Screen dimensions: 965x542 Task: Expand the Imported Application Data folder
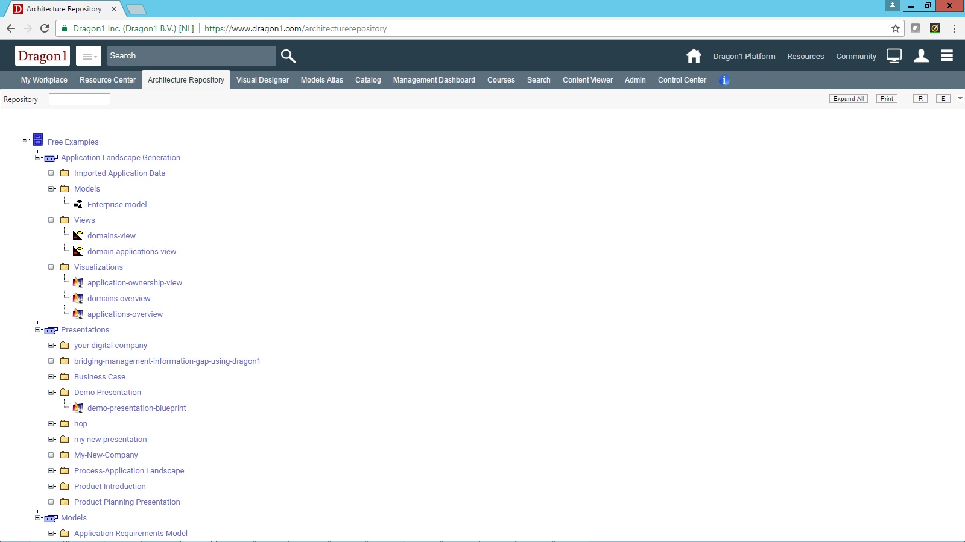point(51,173)
